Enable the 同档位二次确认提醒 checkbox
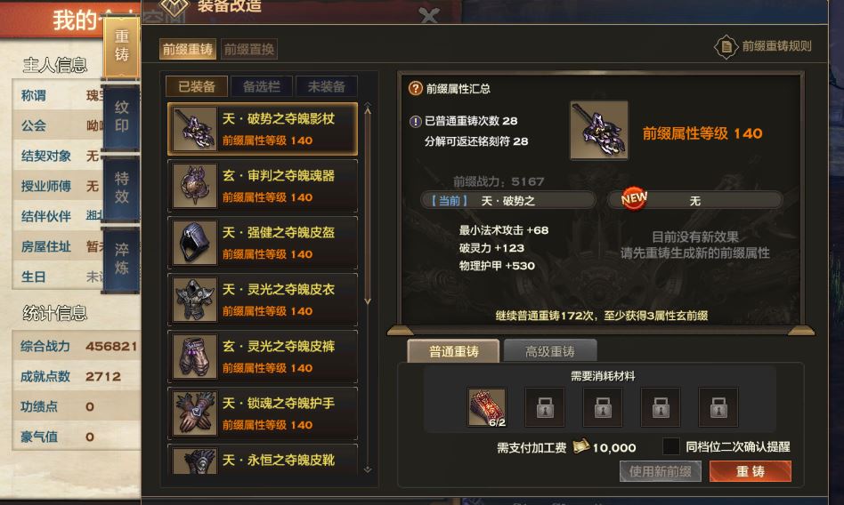The image size is (844, 505). [670, 446]
